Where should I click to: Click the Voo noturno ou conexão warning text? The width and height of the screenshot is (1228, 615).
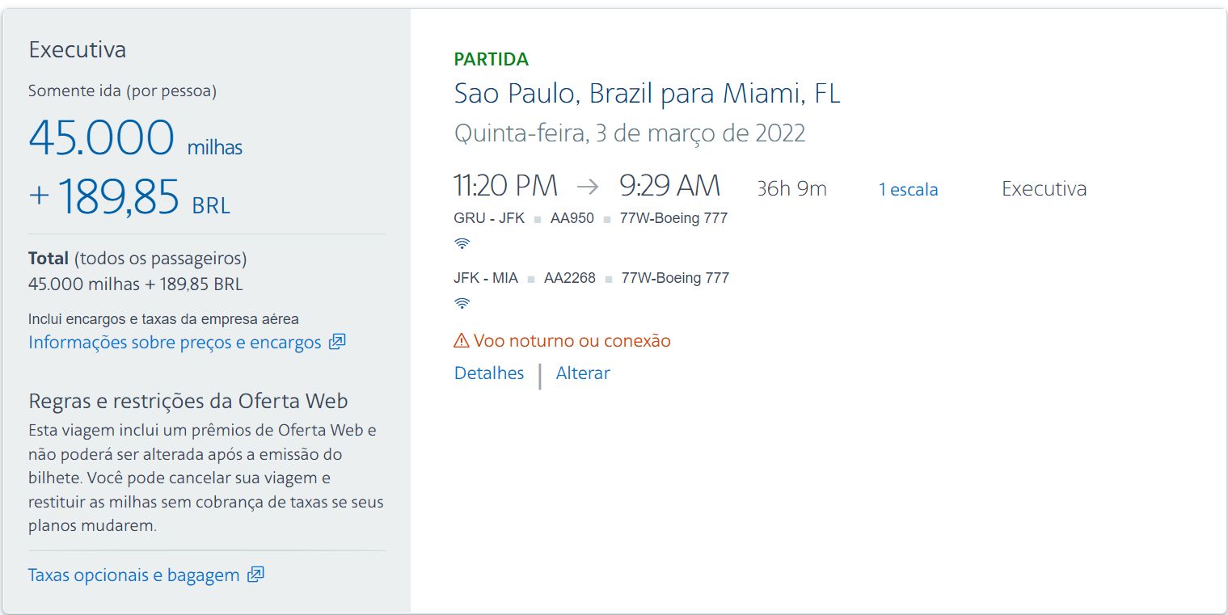coord(572,341)
